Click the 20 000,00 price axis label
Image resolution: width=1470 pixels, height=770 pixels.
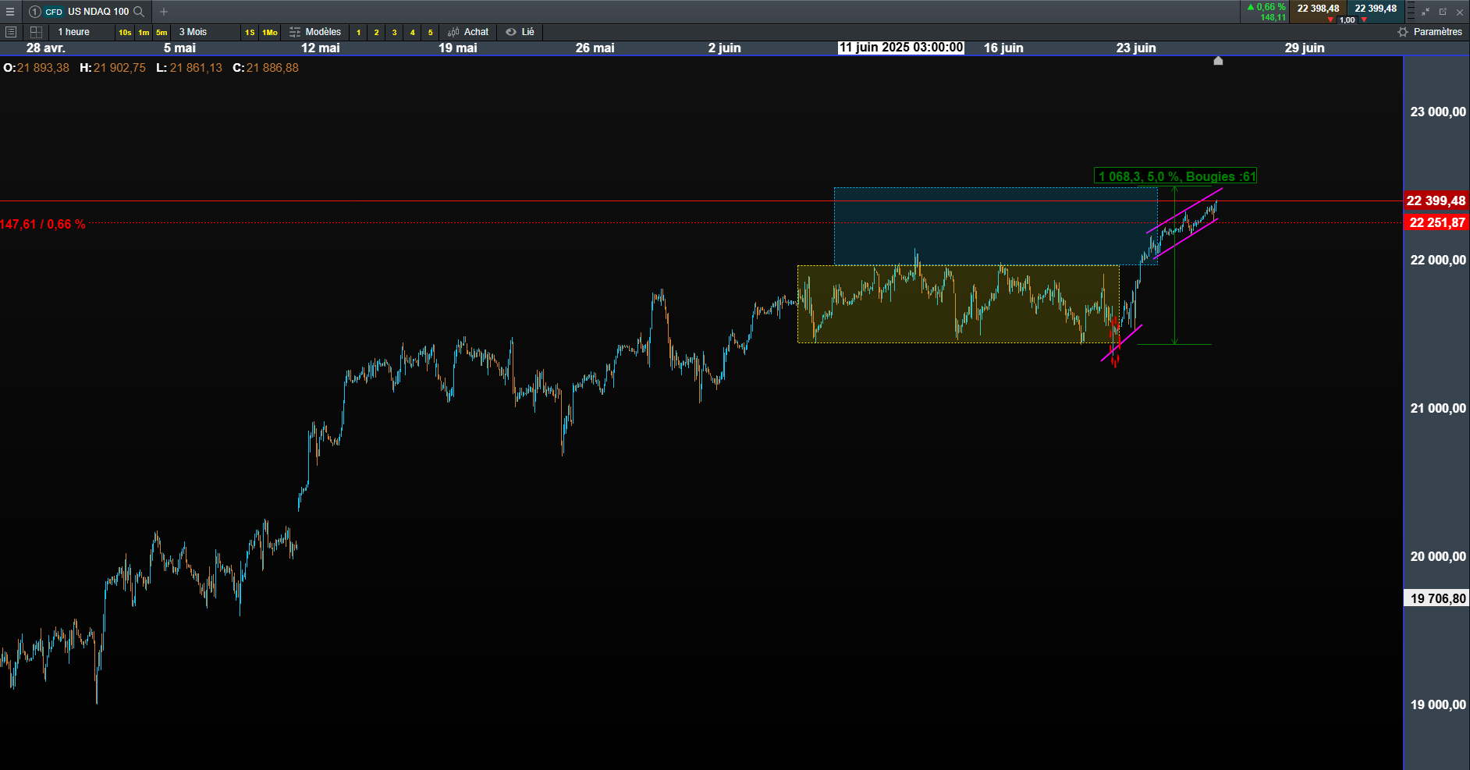coord(1438,556)
